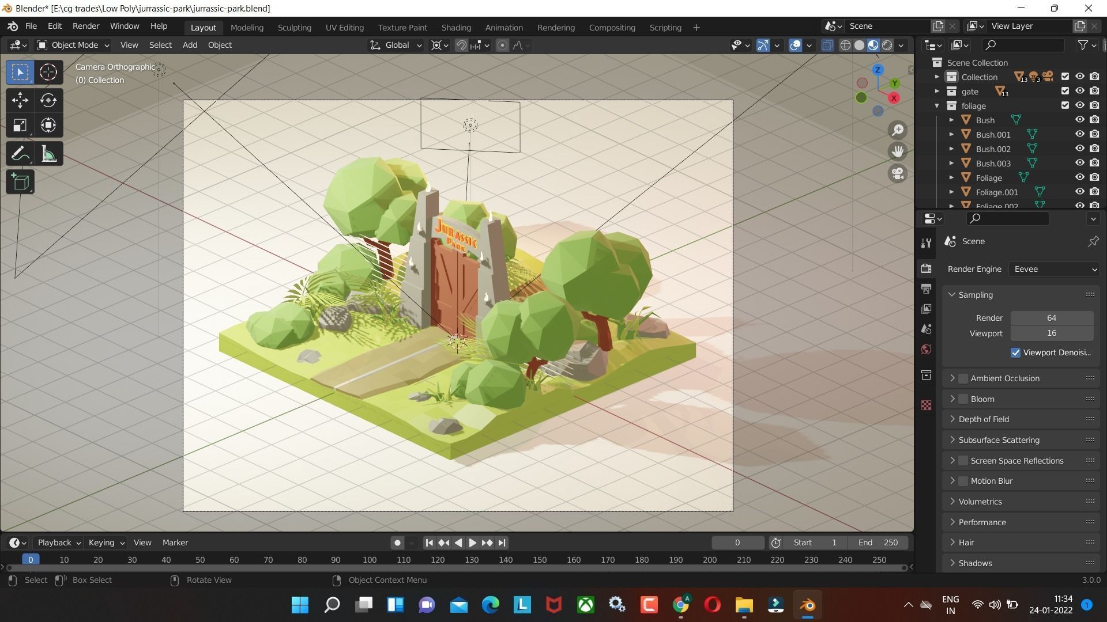Open the Render menu
This screenshot has width=1107, height=622.
86,26
